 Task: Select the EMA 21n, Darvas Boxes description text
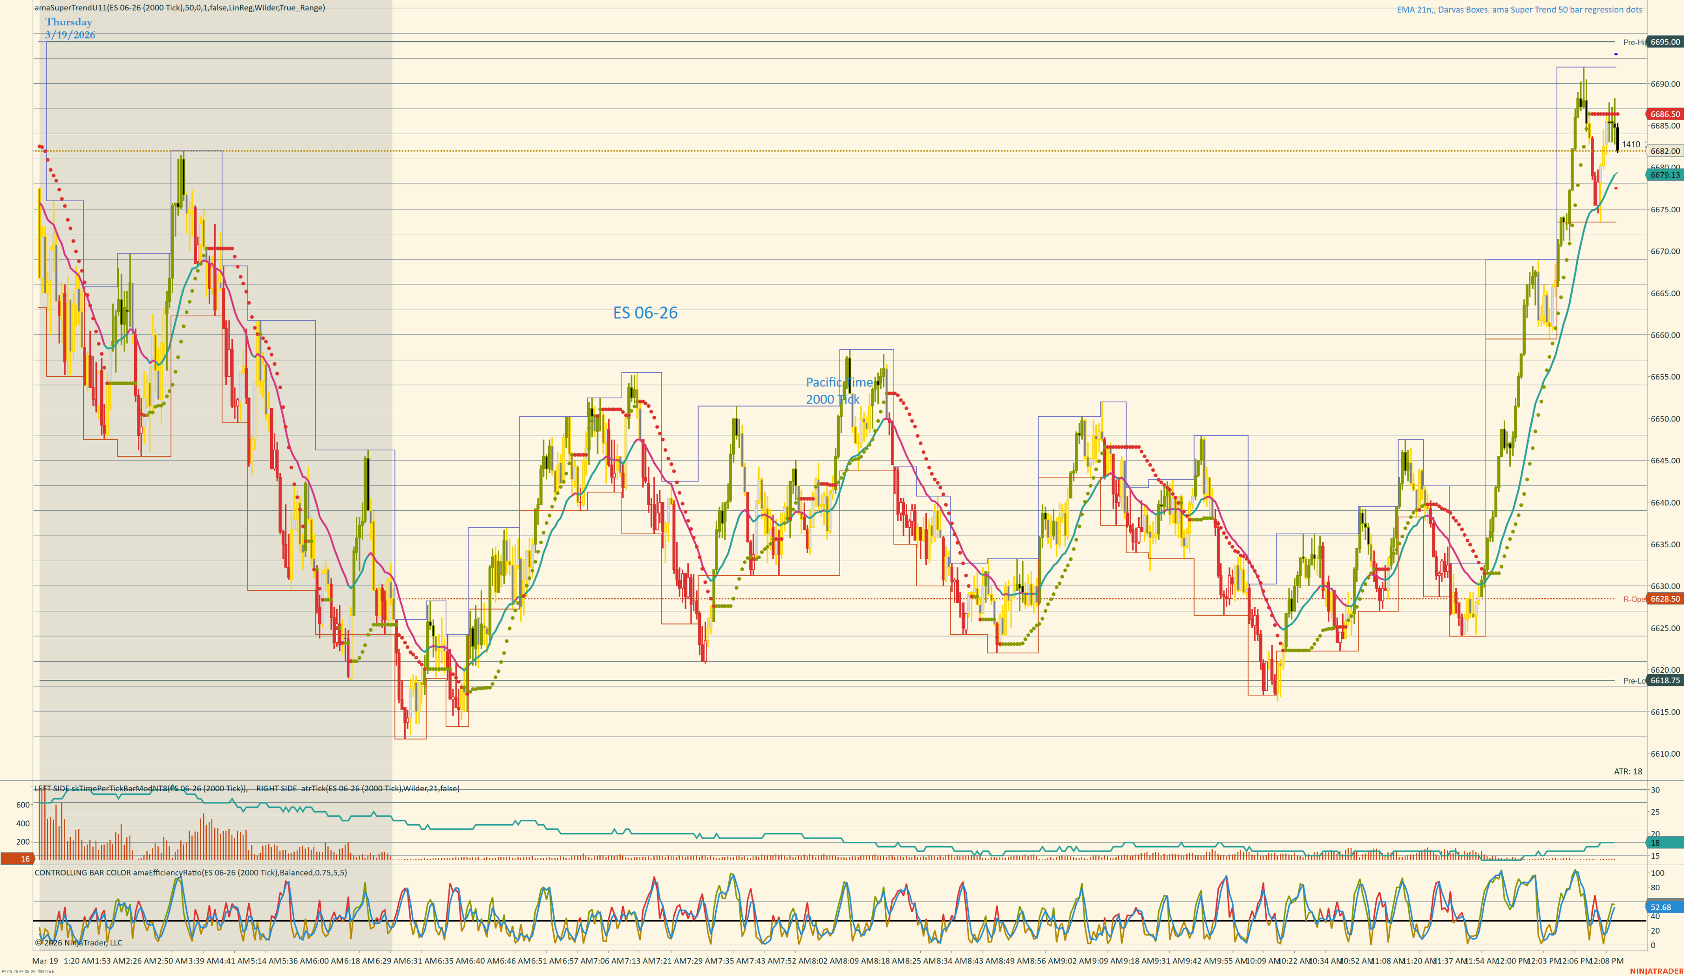pos(1519,9)
